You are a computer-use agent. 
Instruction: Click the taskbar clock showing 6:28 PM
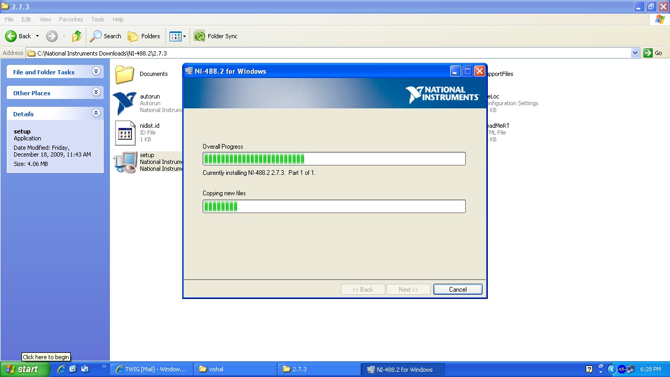[x=650, y=370]
